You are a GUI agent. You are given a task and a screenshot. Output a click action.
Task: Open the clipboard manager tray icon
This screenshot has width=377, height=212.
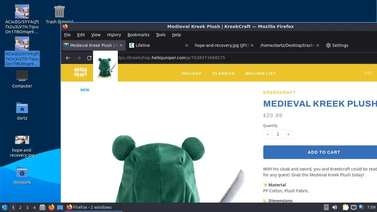[346, 207]
